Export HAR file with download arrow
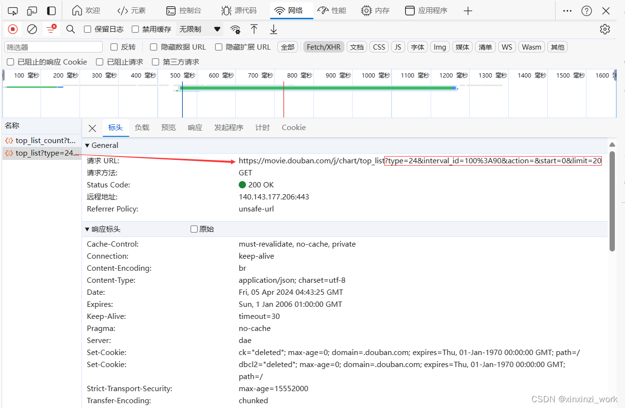Screen dimensions: 625x408 pos(273,29)
